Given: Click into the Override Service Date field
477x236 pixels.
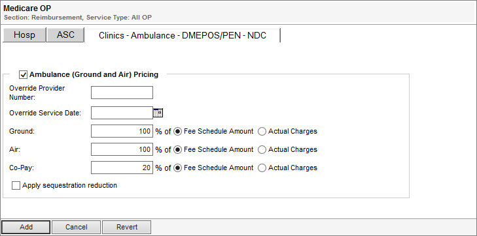Looking at the screenshot, I should pos(122,113).
